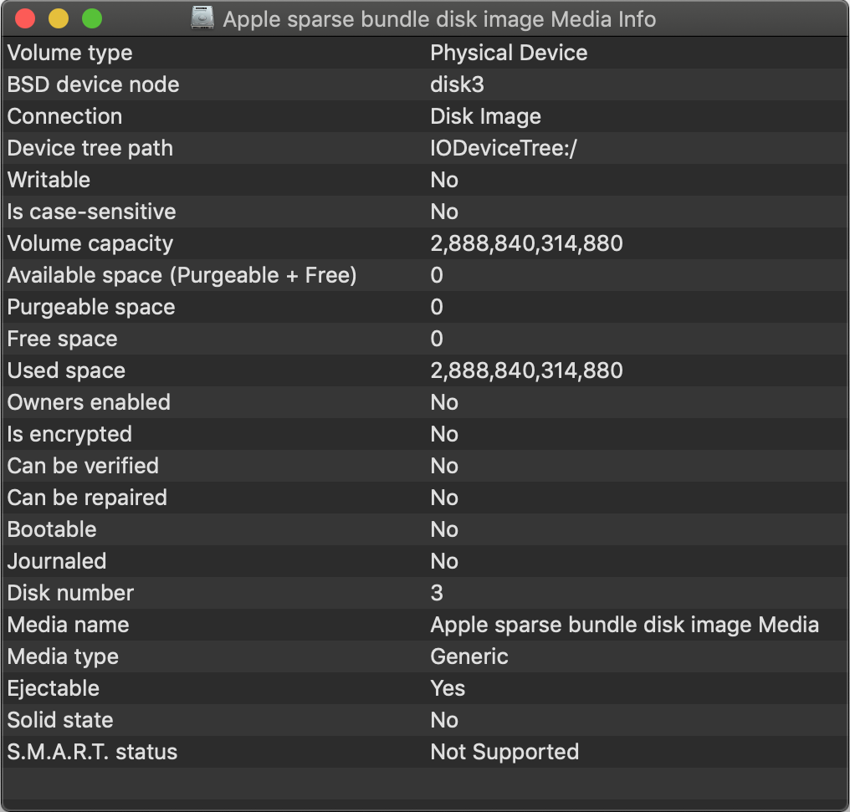Select the Volume type row
Viewport: 850px width, 812px height.
pos(70,53)
